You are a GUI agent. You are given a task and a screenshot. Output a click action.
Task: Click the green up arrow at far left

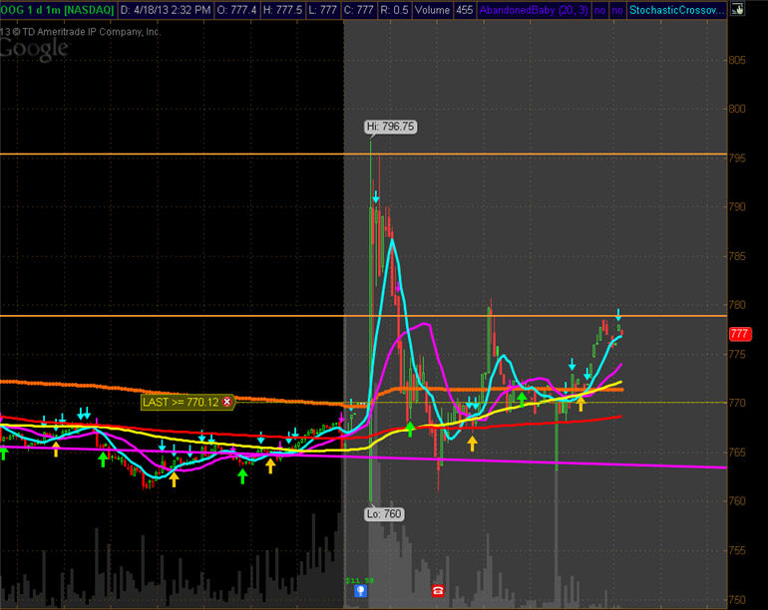coord(4,455)
